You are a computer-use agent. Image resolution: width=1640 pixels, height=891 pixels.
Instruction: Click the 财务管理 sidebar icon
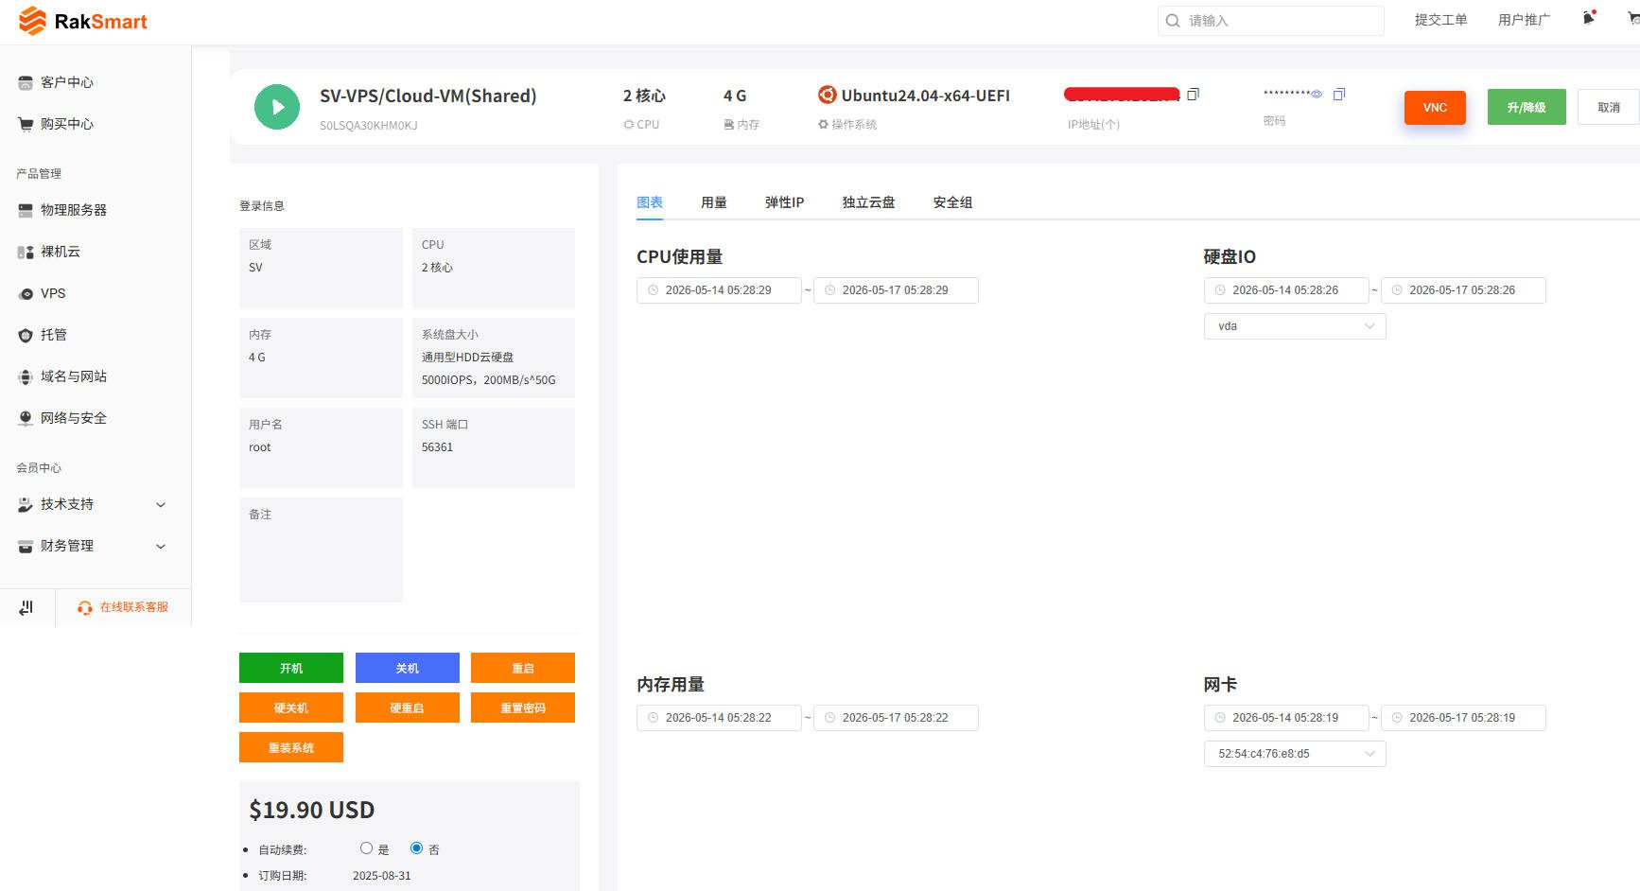pyautogui.click(x=26, y=546)
